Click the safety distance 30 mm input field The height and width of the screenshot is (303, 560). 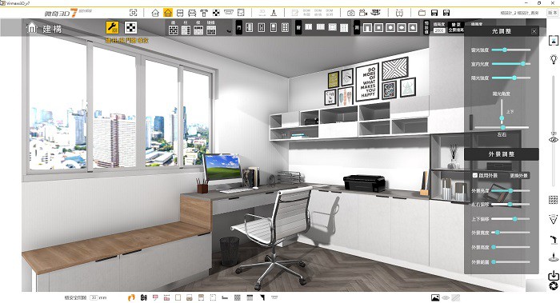(94, 297)
